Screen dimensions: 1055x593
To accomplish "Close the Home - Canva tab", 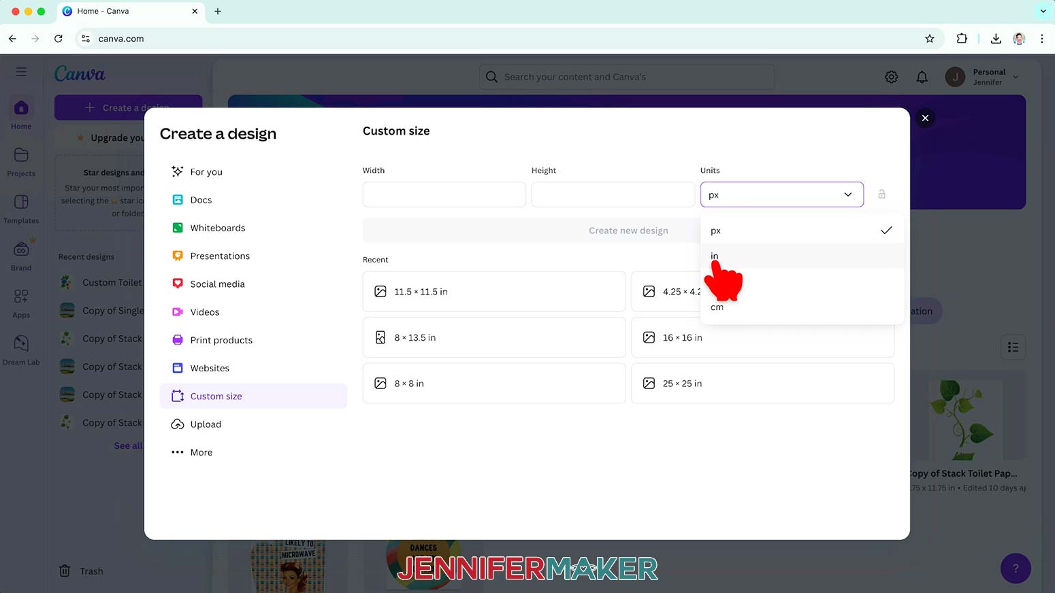I will point(195,11).
